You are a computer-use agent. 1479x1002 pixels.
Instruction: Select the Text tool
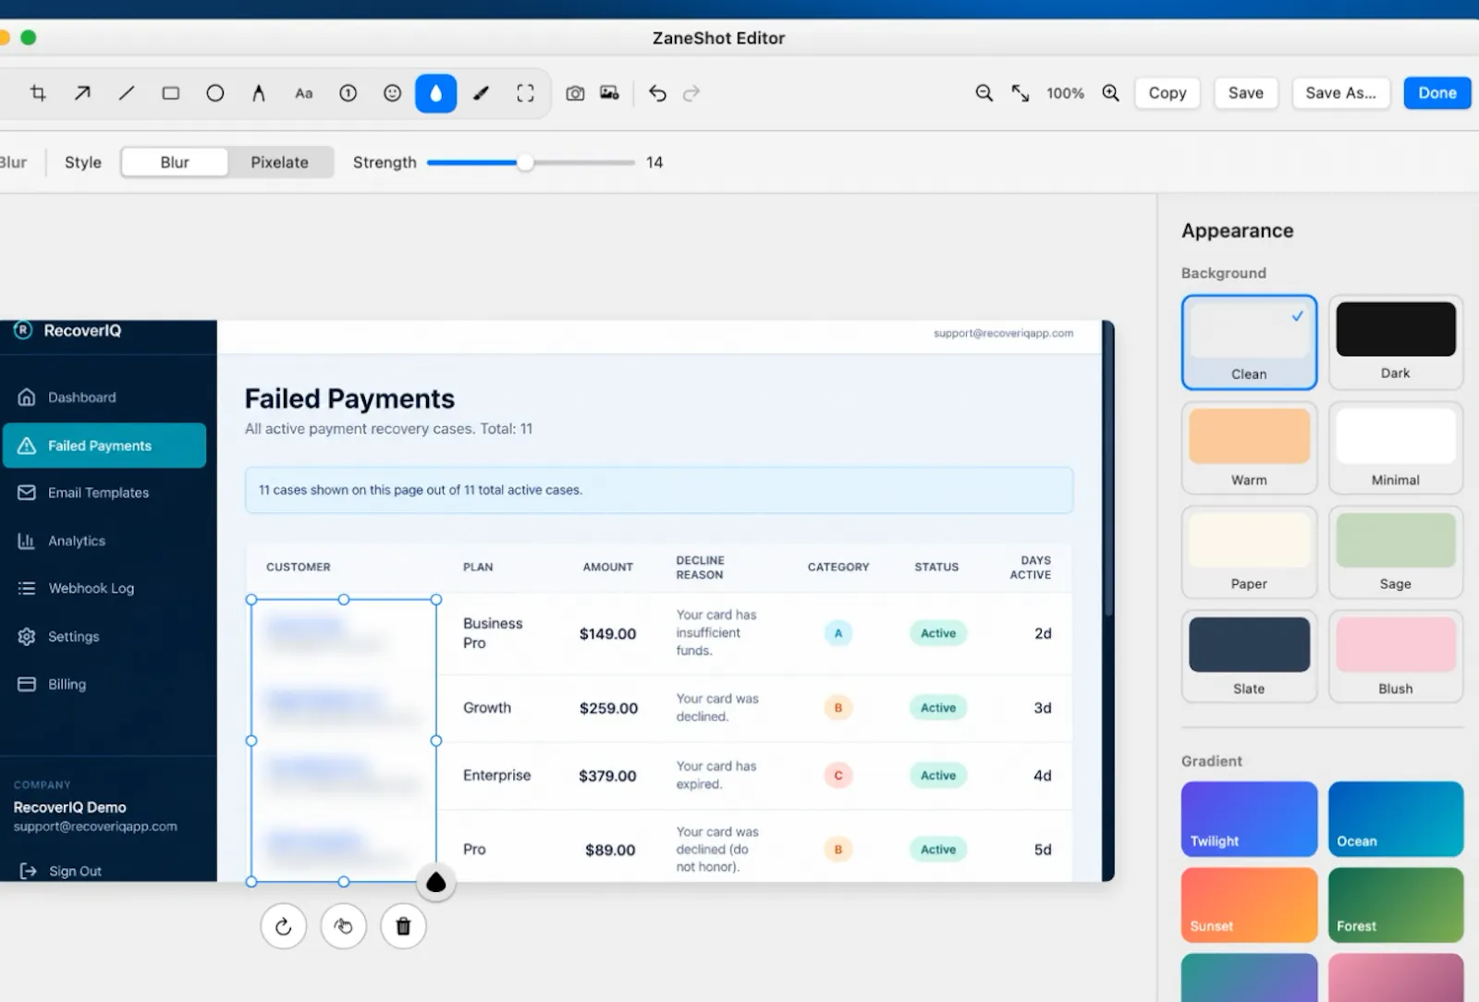click(x=304, y=93)
